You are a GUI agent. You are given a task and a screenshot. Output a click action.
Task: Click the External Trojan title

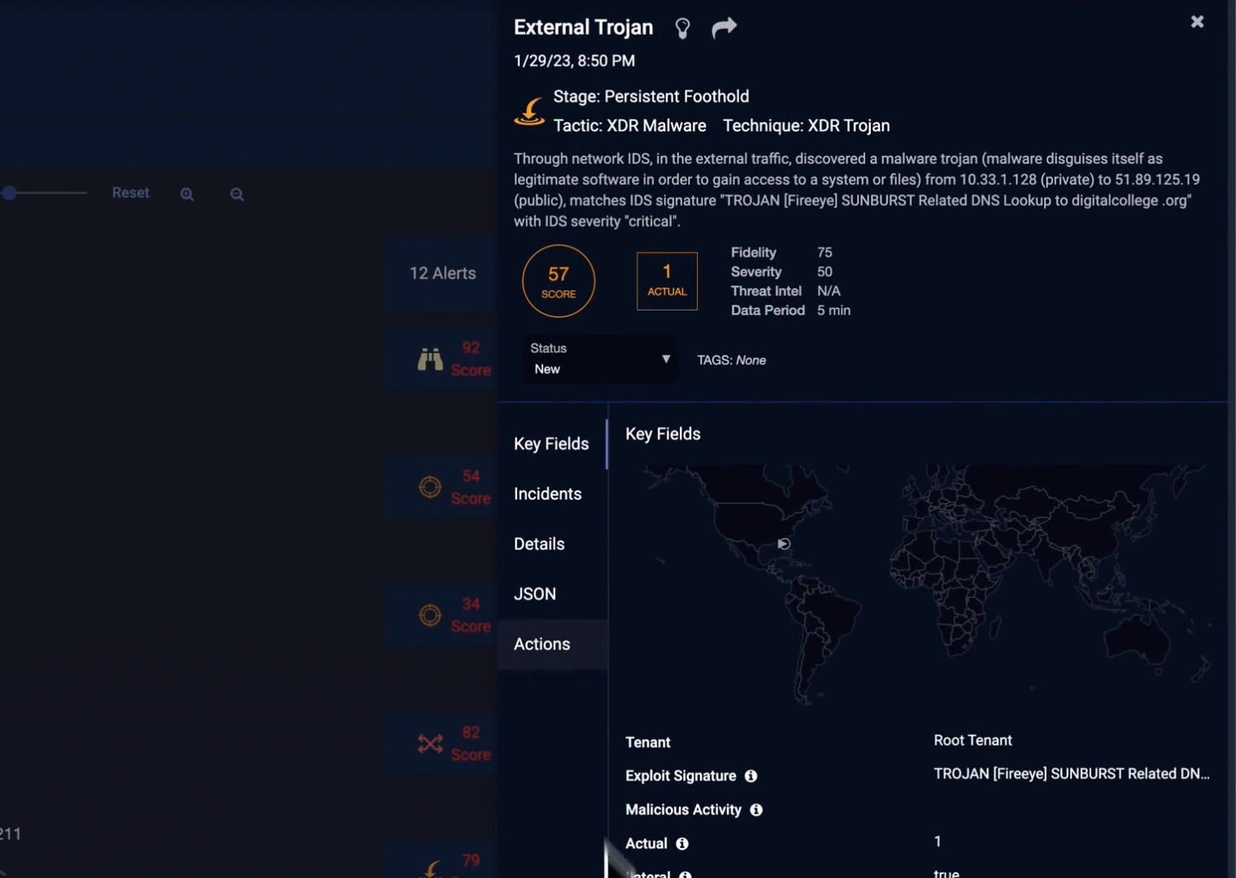pos(583,28)
